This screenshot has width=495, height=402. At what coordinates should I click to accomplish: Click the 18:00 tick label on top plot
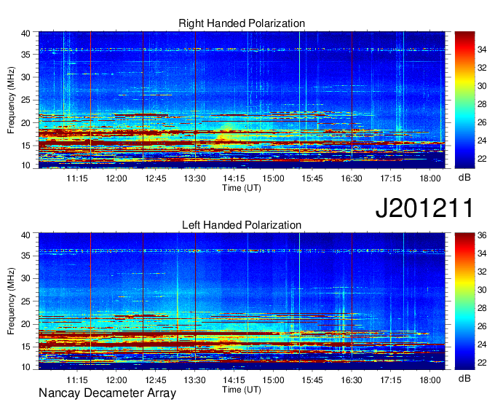(x=430, y=178)
